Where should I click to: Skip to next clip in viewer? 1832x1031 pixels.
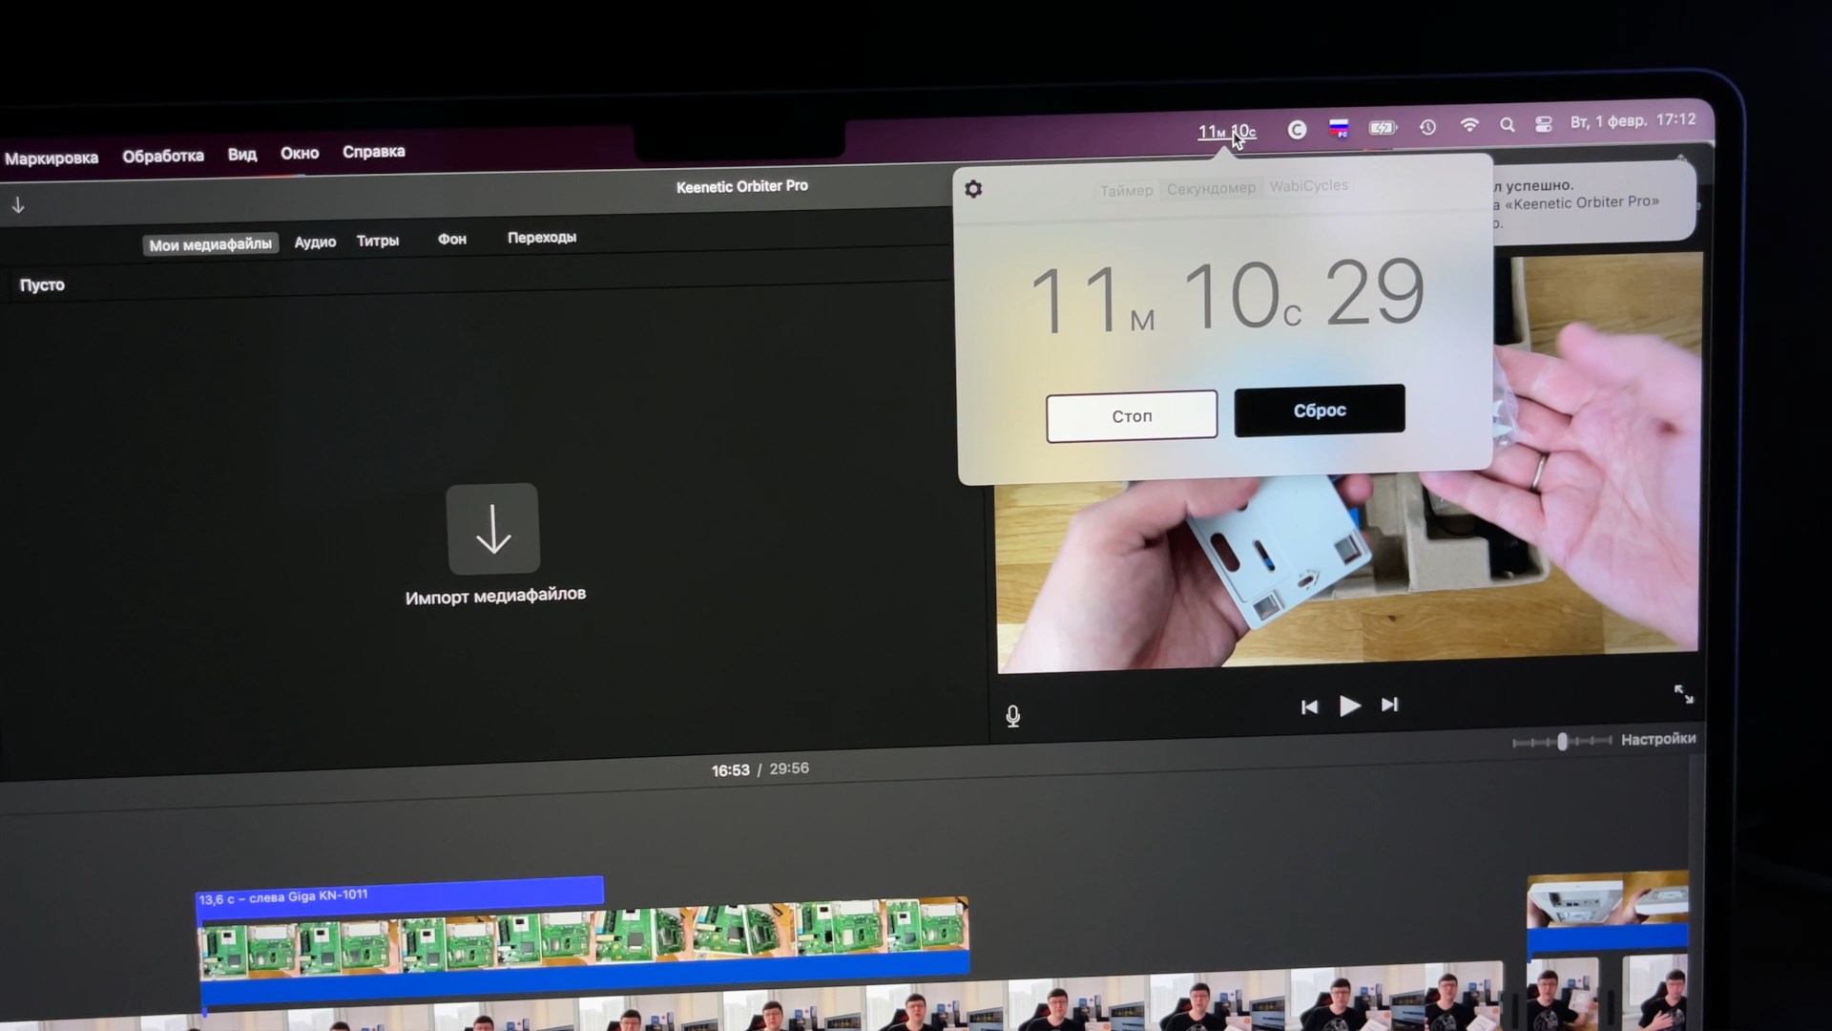(x=1389, y=705)
